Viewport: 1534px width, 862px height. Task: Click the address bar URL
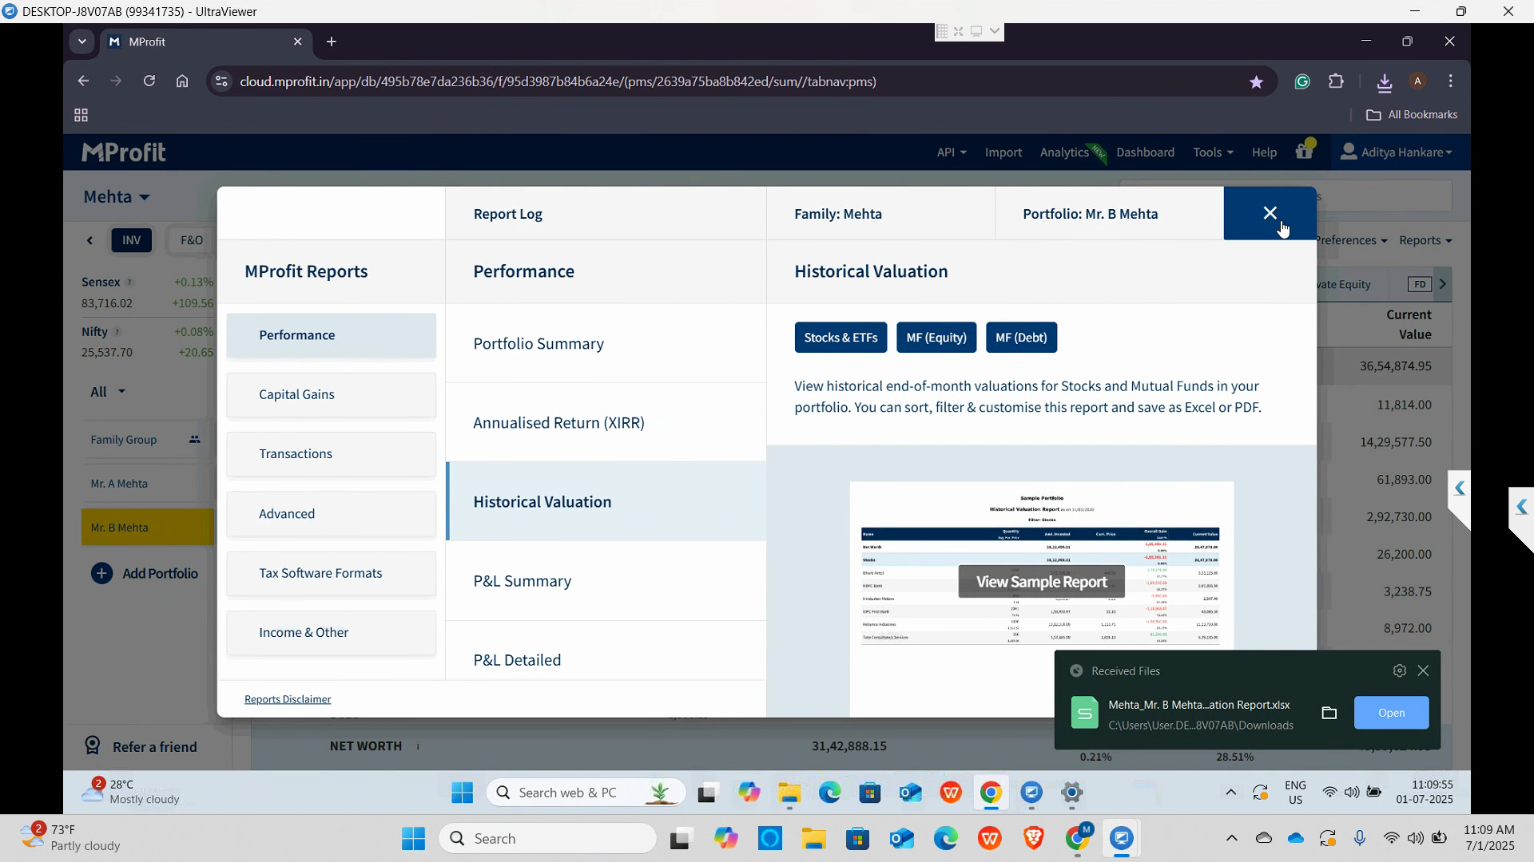558,81
